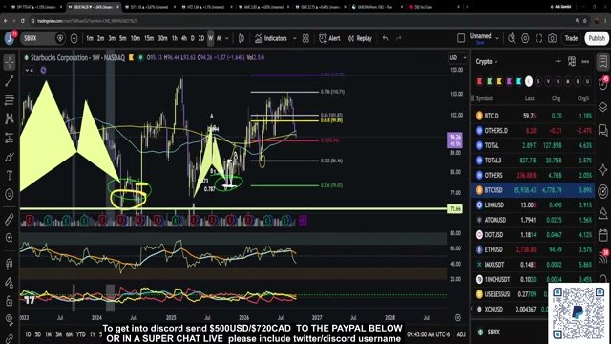
Task: Open the Fibonacci tools in the left toolbar
Action: point(10,99)
